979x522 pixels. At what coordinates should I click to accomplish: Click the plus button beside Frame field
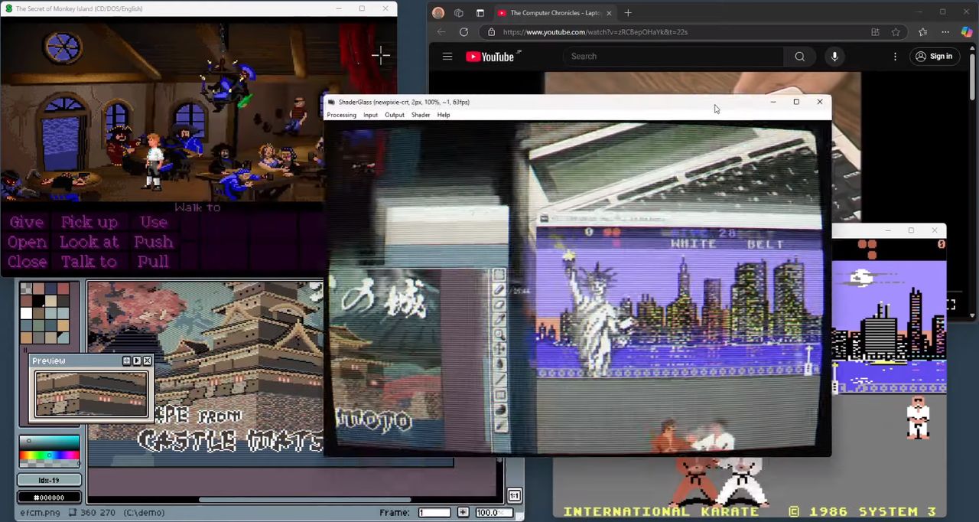[x=463, y=513]
